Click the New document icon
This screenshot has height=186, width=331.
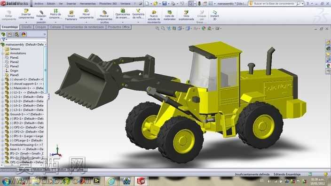pos(147,4)
